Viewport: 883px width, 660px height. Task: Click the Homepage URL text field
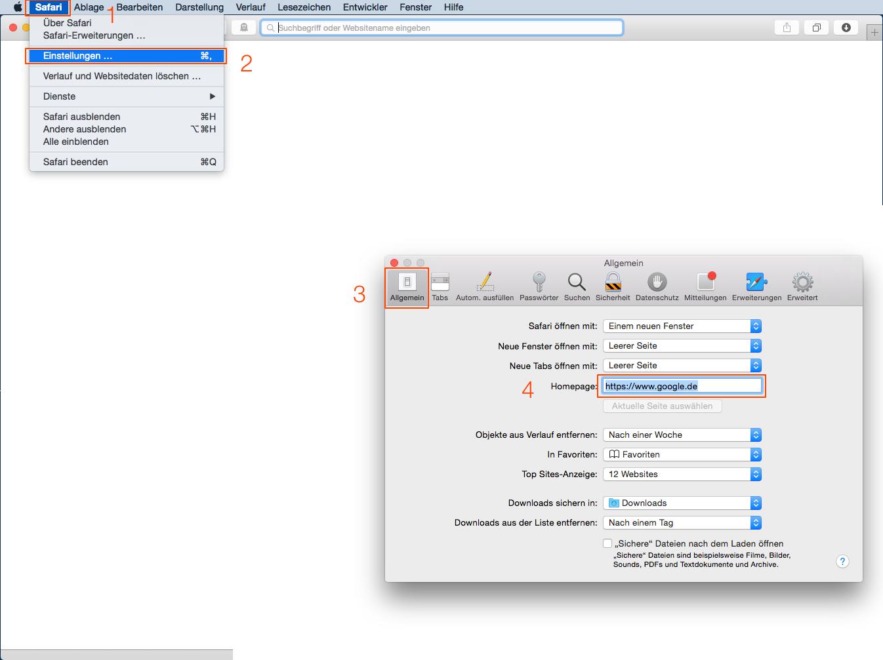click(682, 386)
